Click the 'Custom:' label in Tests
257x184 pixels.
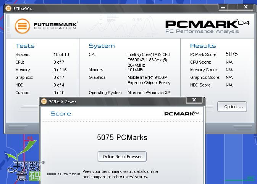click(23, 93)
